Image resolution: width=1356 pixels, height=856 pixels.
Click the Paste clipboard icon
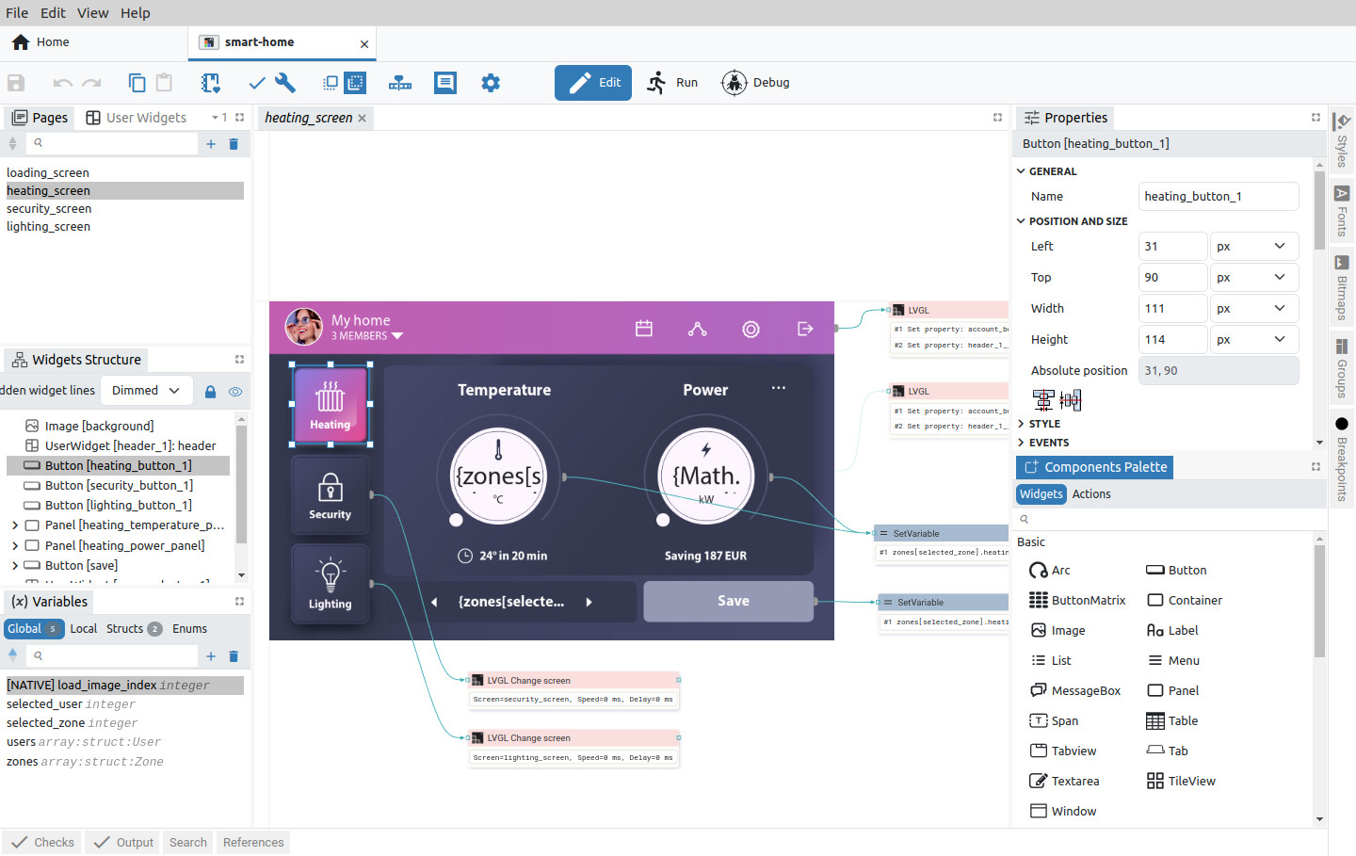(x=164, y=83)
